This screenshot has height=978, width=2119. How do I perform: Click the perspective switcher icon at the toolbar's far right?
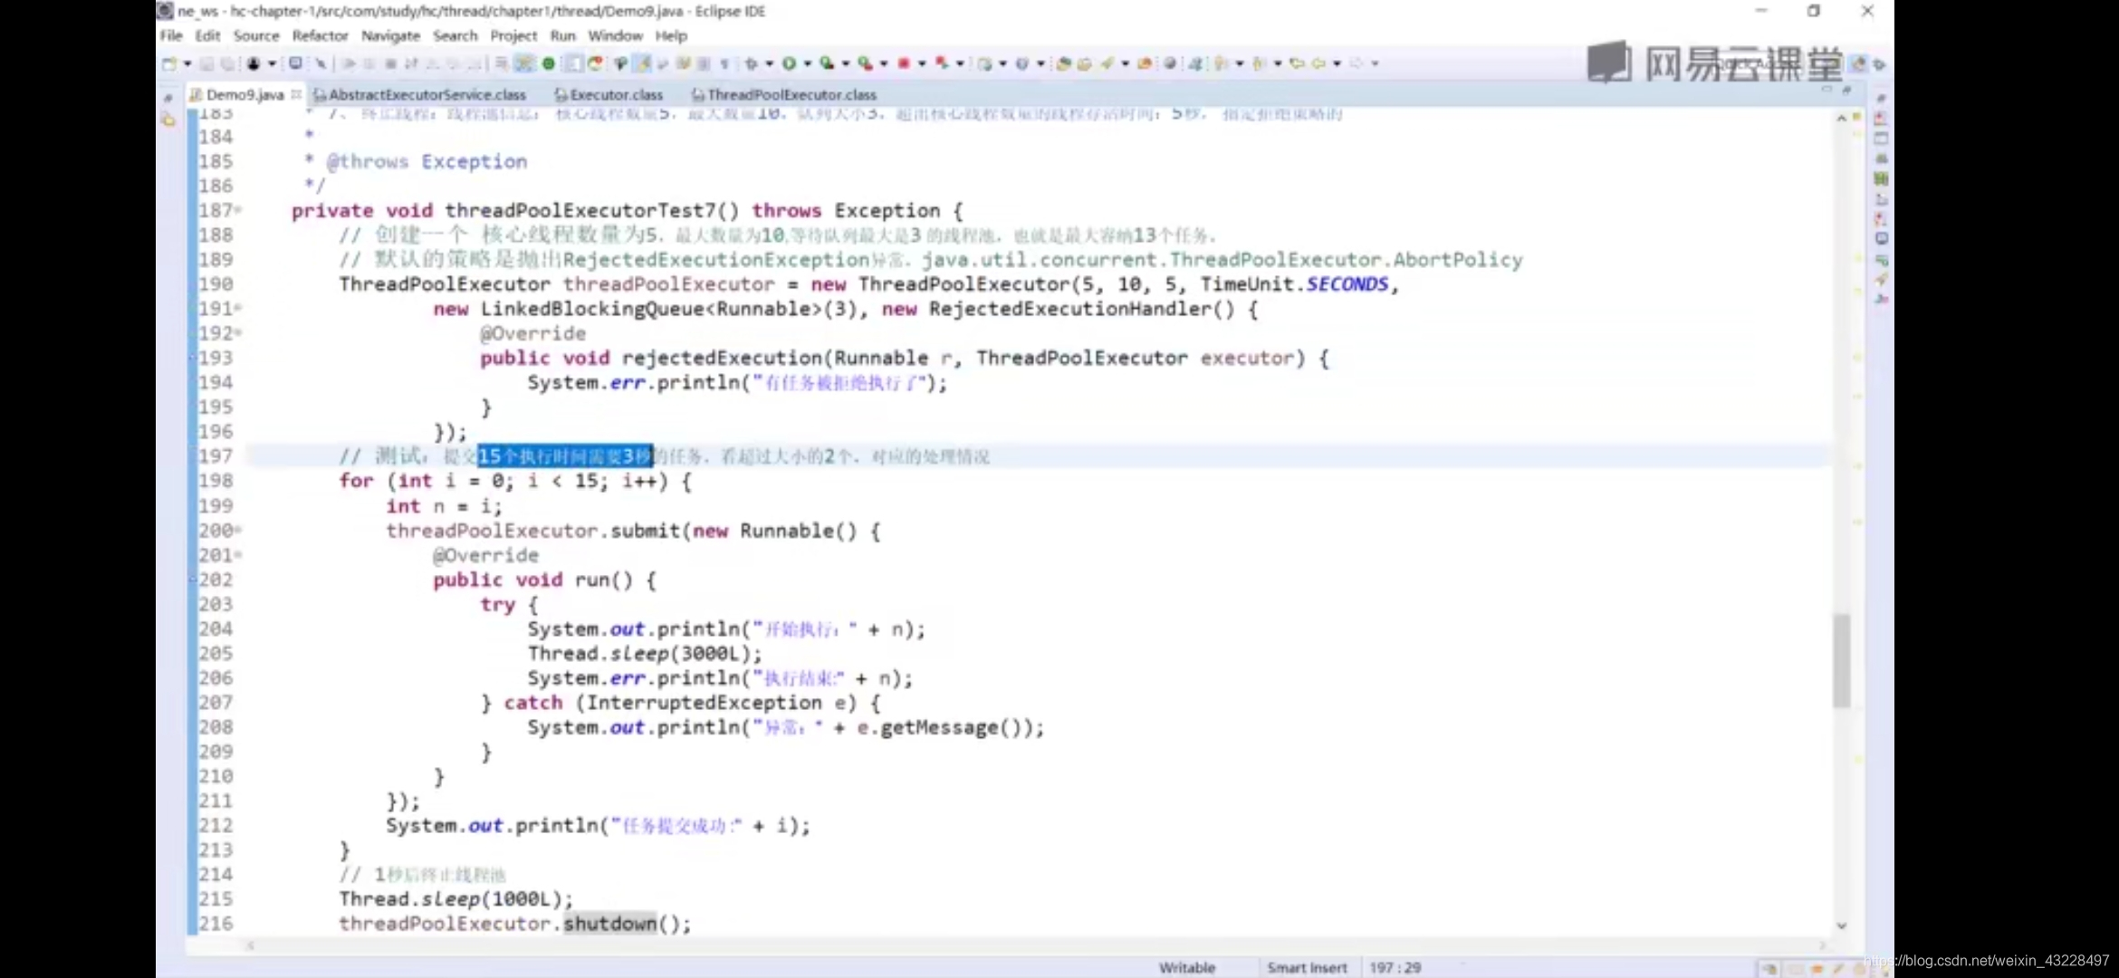click(x=1878, y=64)
